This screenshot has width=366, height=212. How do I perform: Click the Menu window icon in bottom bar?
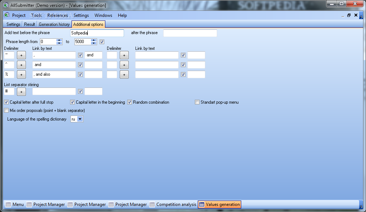pyautogui.click(x=8, y=204)
